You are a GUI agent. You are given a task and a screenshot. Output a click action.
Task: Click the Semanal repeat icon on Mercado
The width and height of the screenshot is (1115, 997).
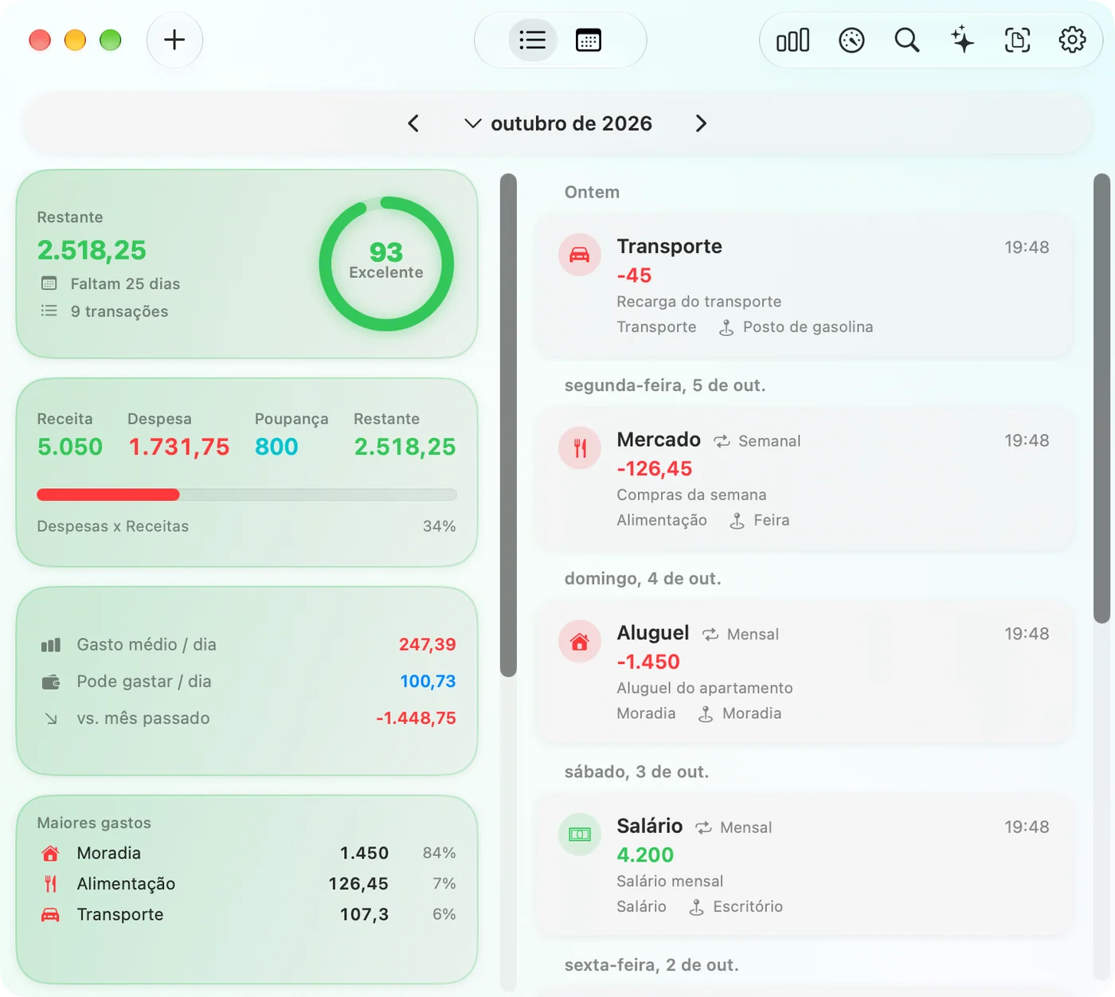(722, 441)
